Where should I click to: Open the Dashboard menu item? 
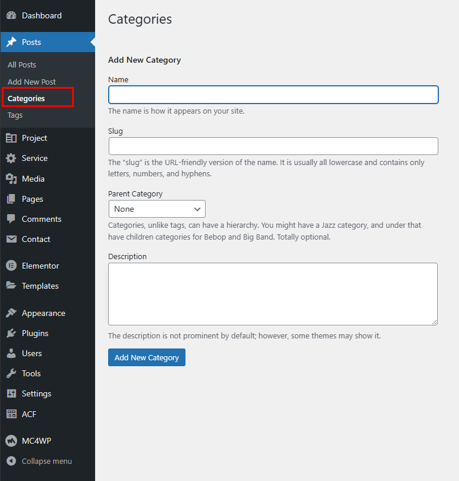41,15
